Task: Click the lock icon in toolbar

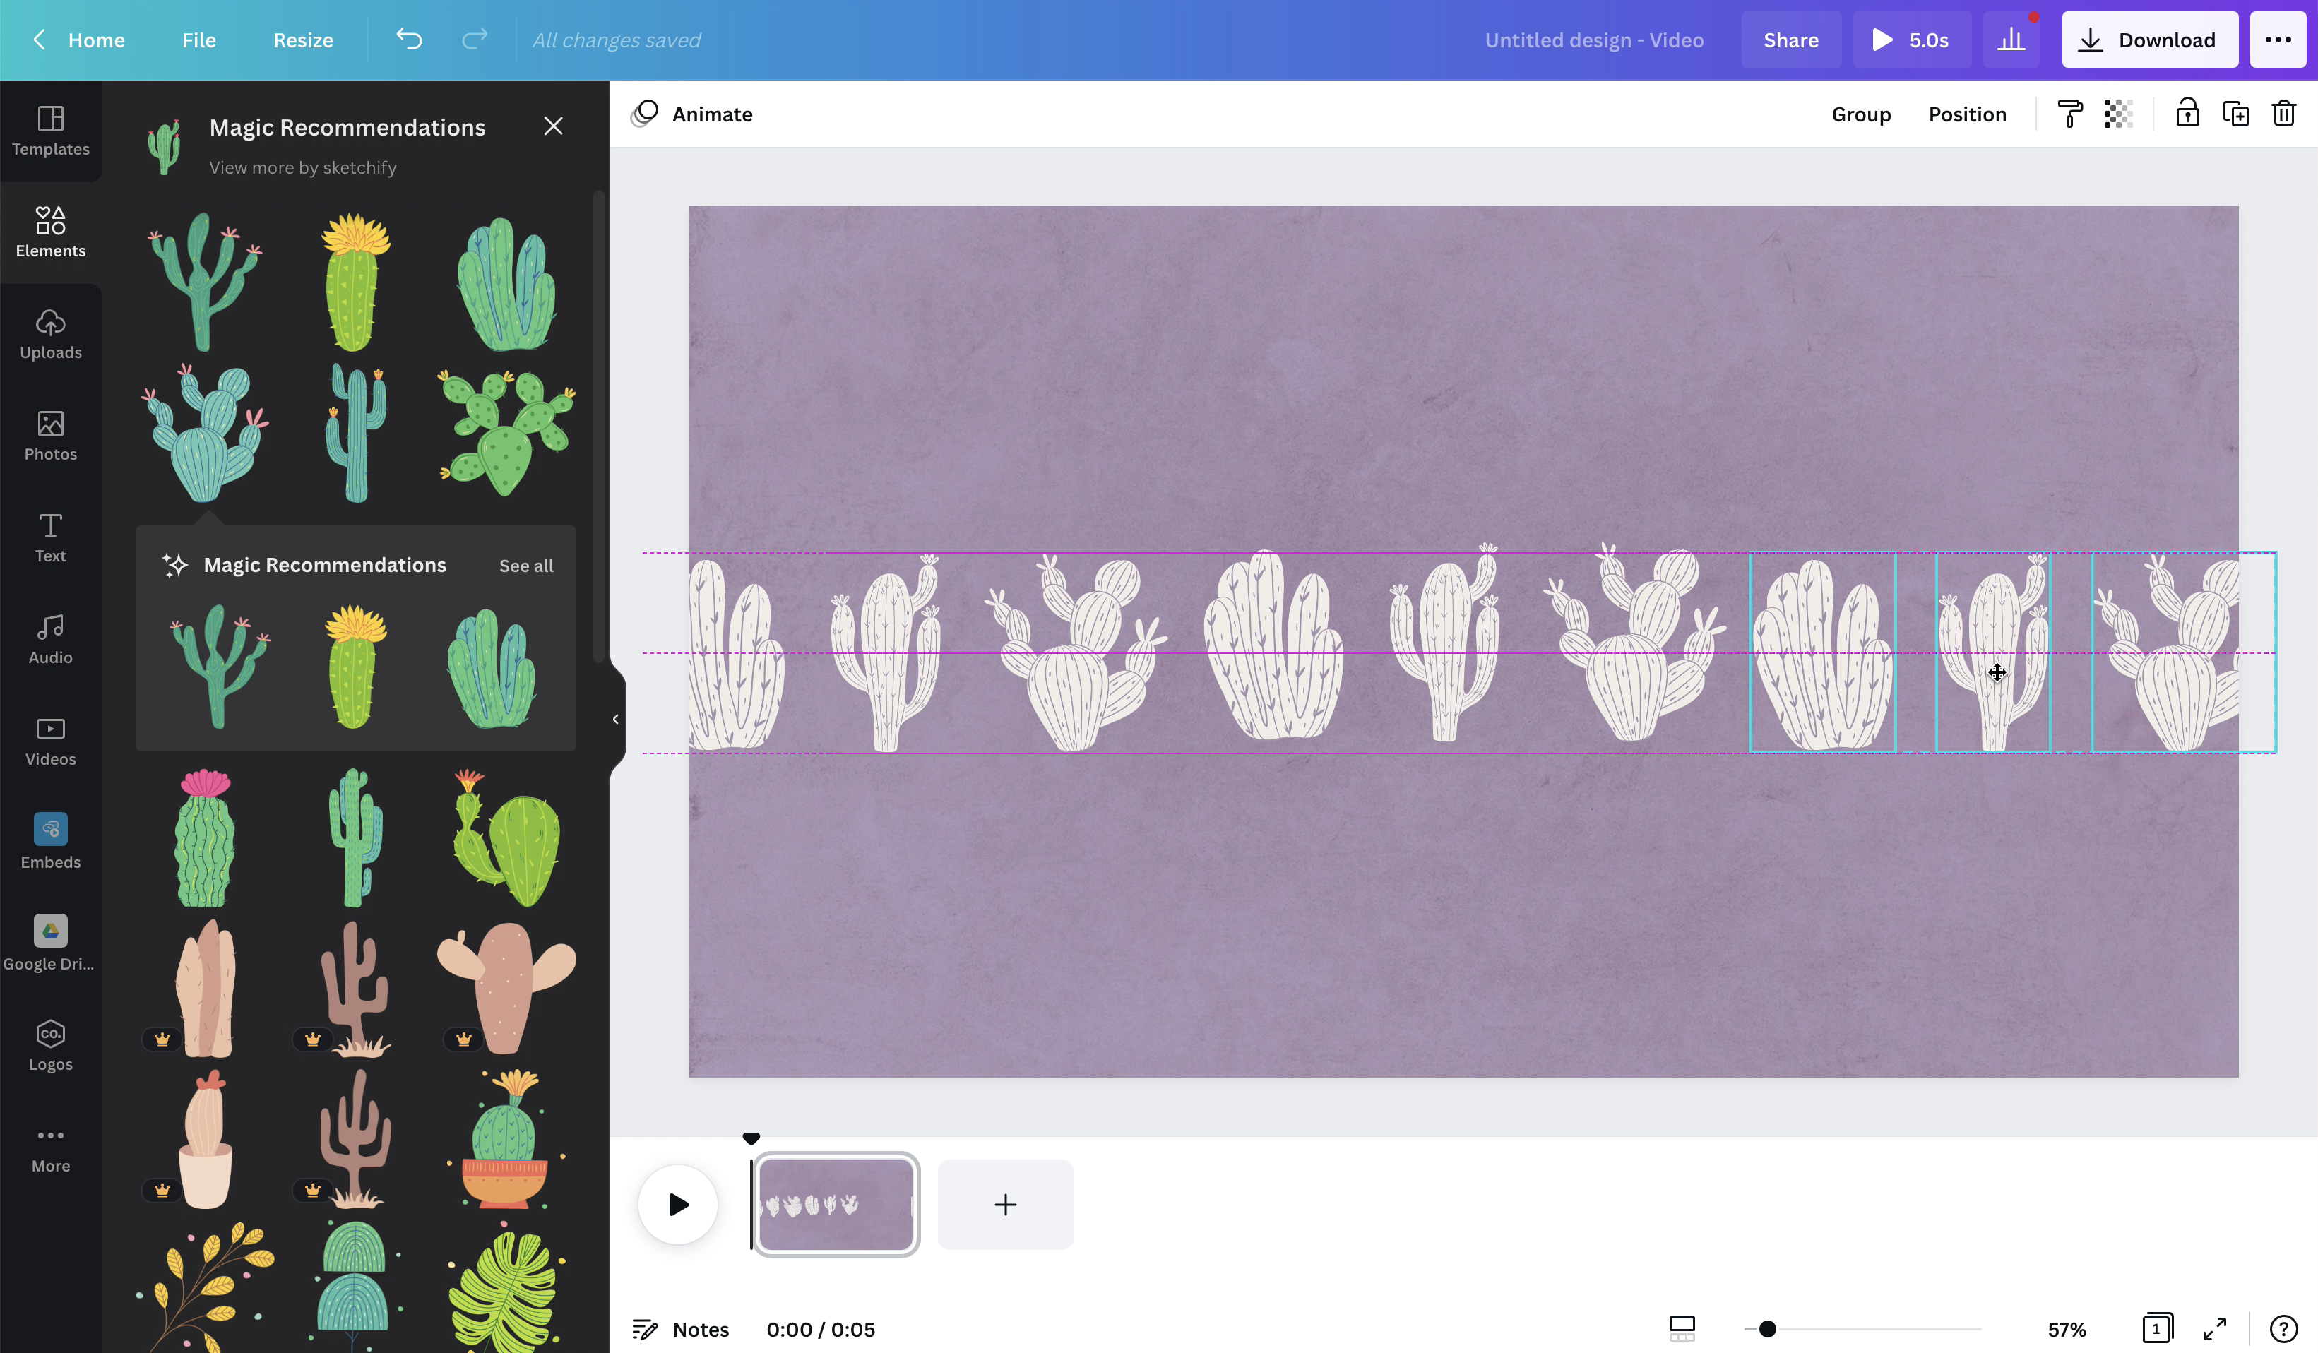Action: tap(2187, 114)
